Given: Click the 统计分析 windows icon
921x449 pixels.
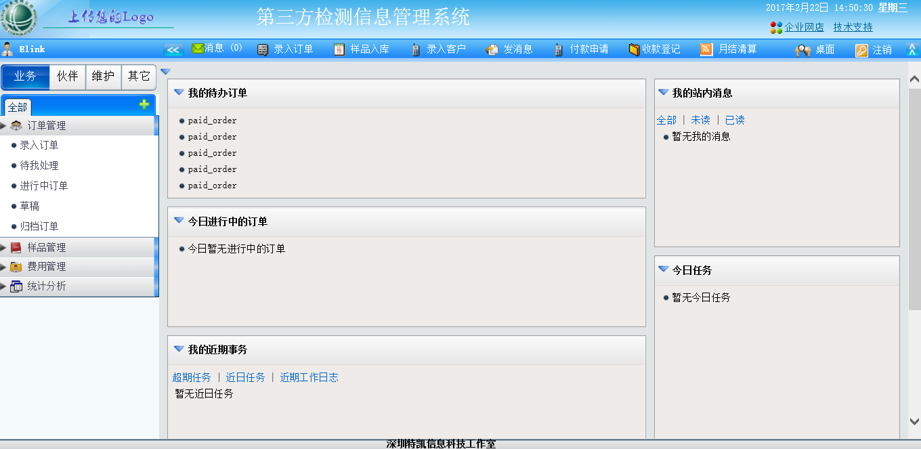Looking at the screenshot, I should (x=16, y=286).
